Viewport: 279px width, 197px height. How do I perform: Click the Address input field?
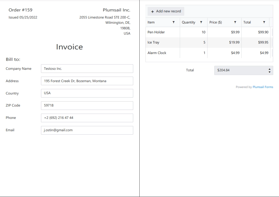click(x=87, y=81)
